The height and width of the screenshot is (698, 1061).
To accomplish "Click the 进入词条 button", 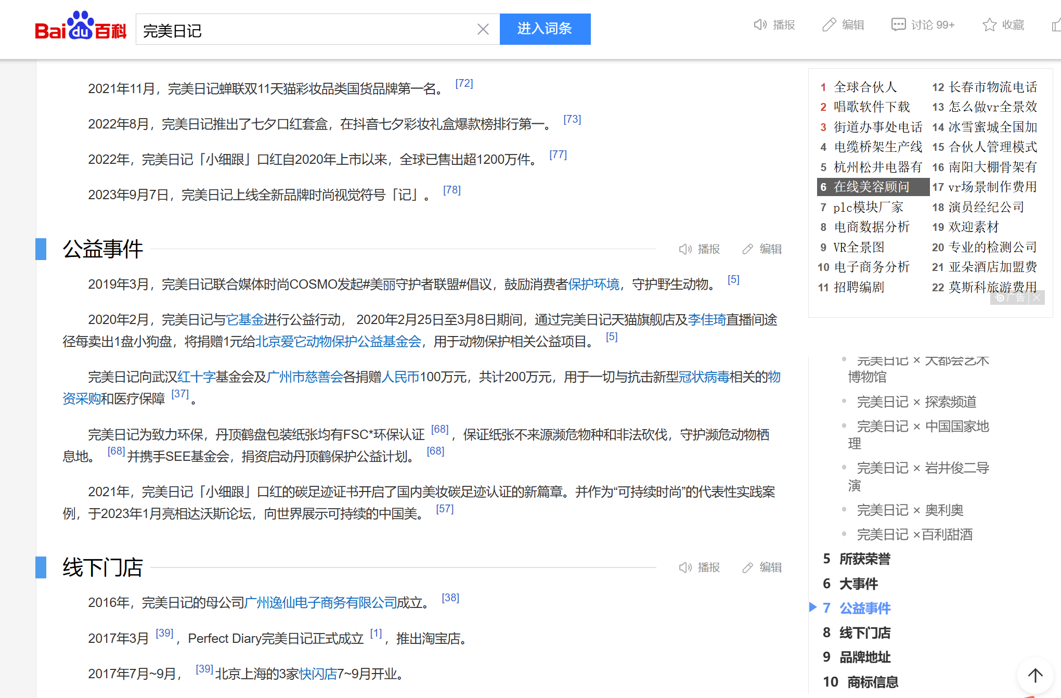I will (545, 29).
